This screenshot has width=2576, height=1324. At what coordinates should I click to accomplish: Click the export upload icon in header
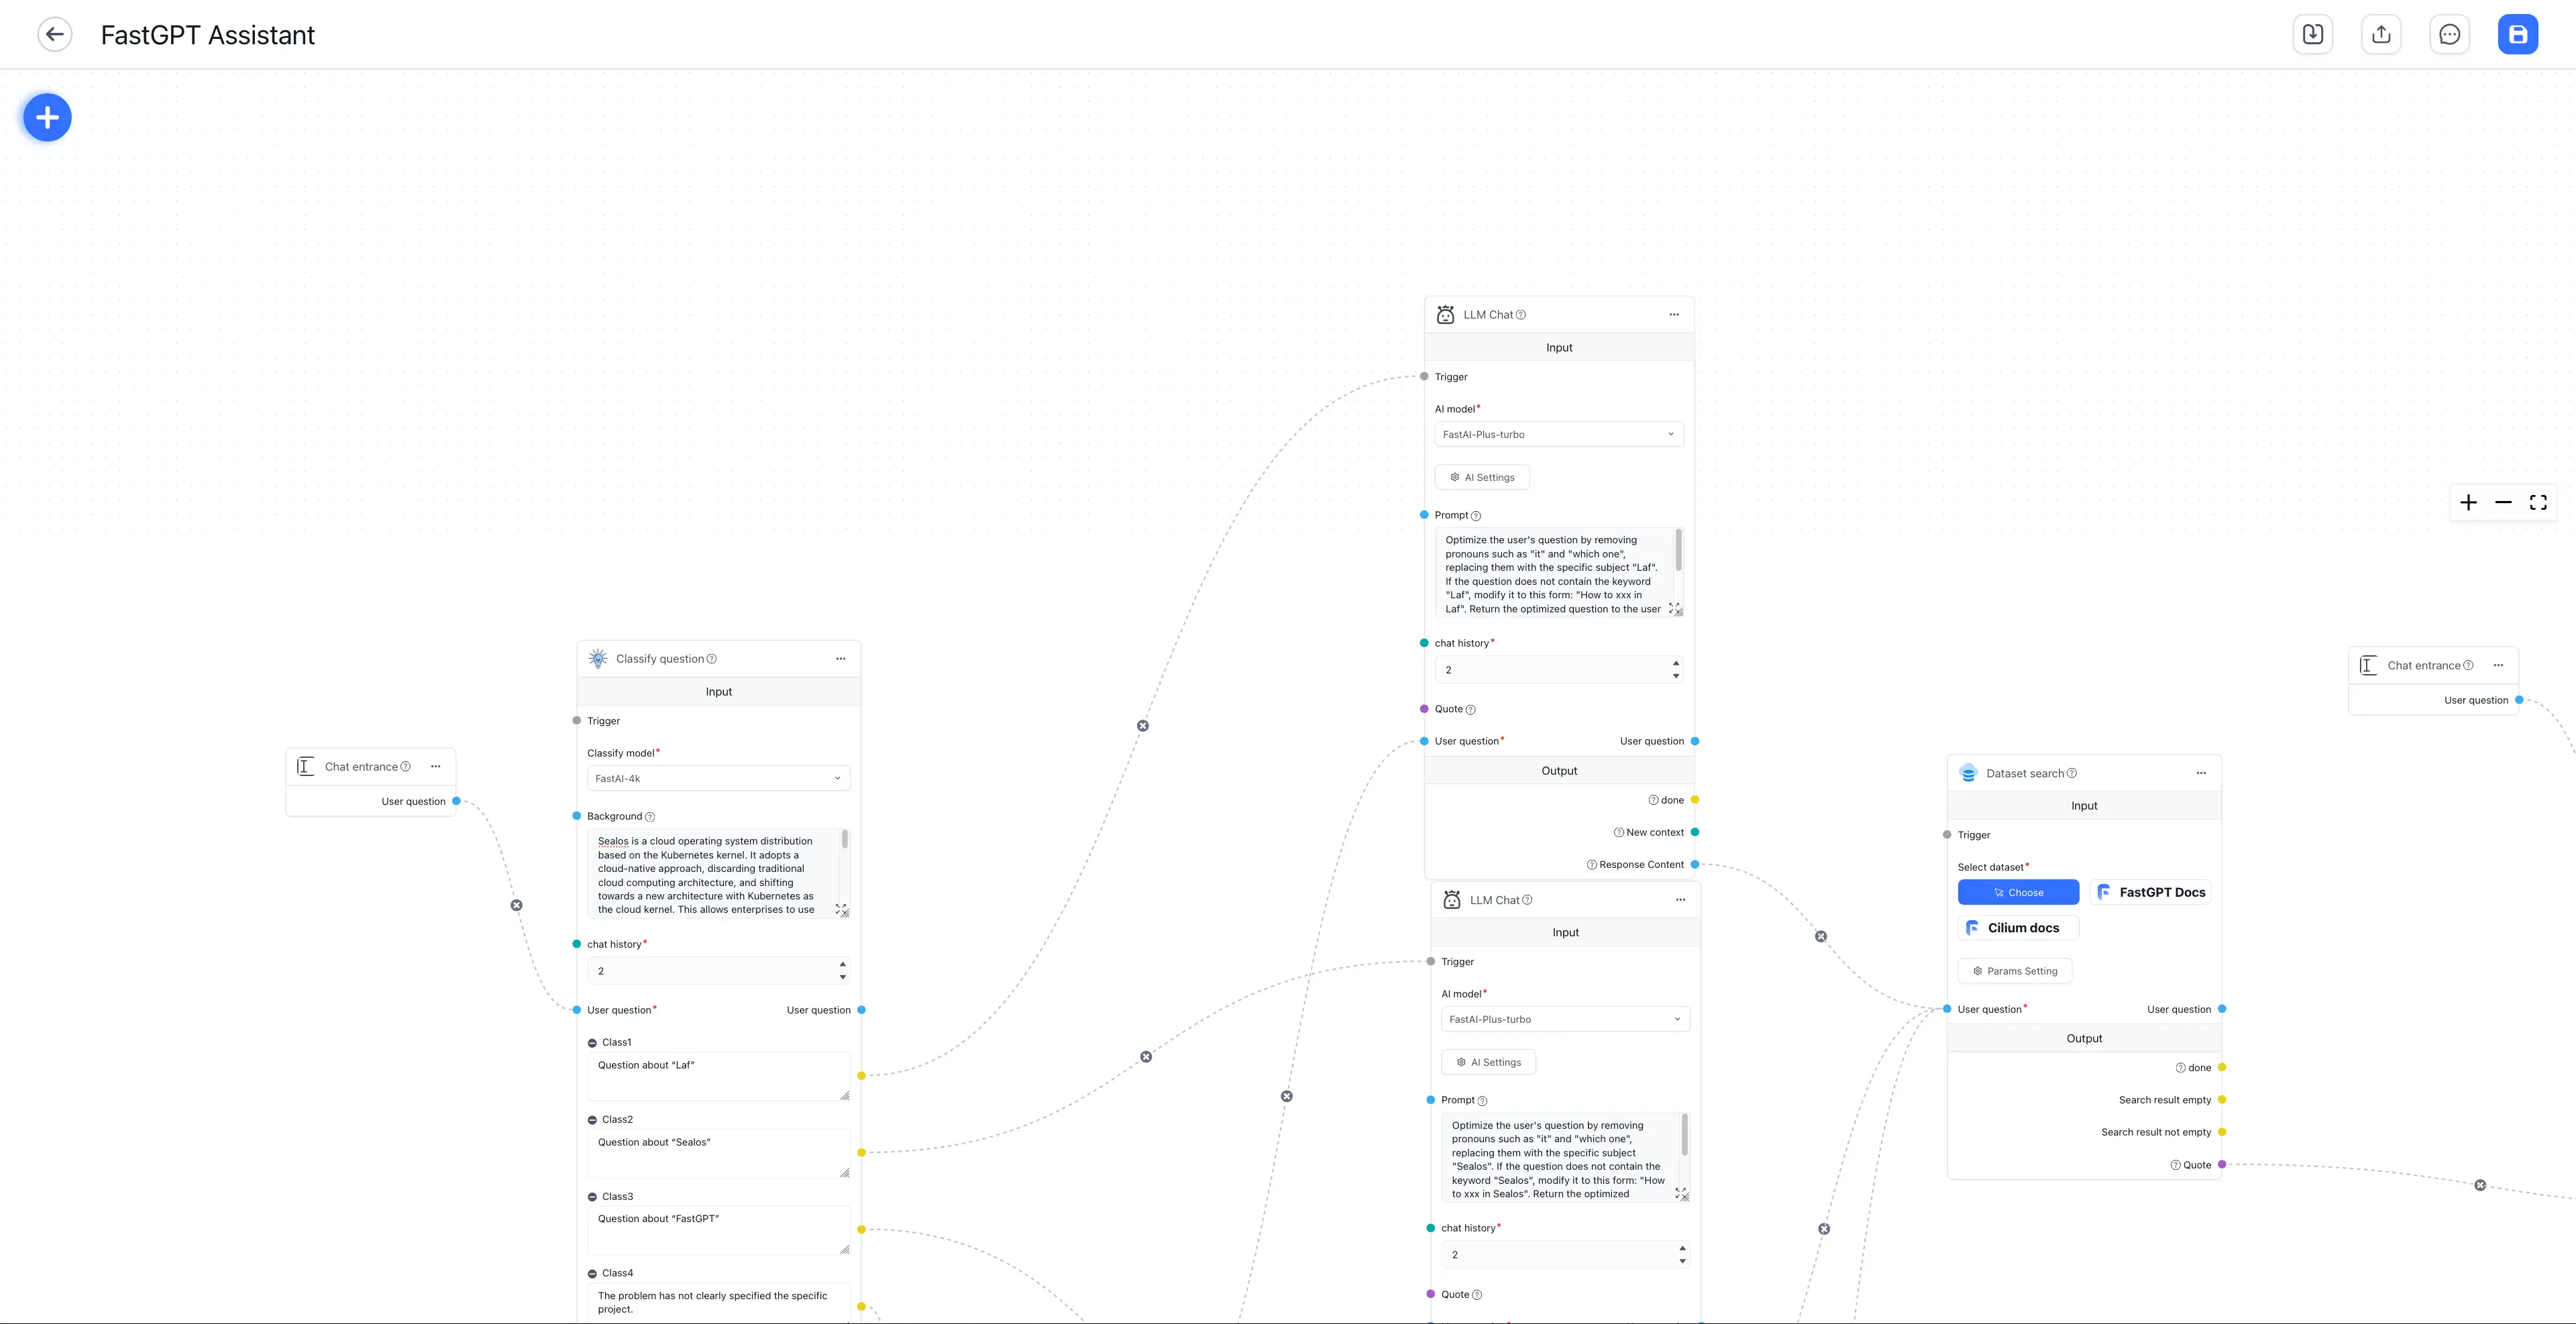coord(2381,34)
